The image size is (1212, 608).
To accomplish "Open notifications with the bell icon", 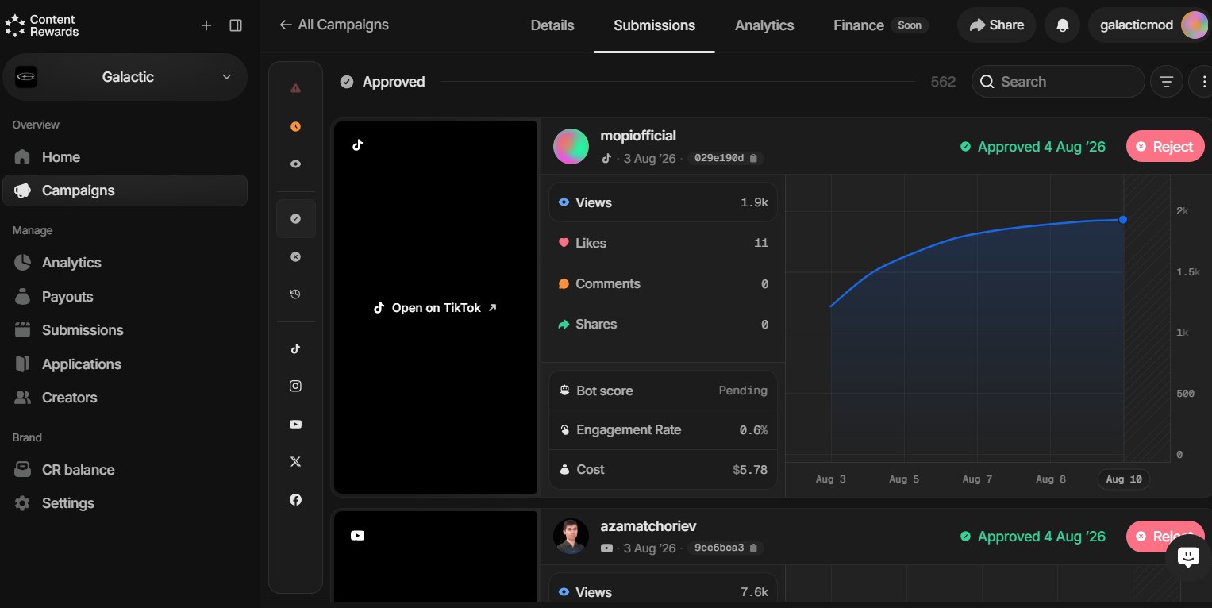I will point(1062,25).
